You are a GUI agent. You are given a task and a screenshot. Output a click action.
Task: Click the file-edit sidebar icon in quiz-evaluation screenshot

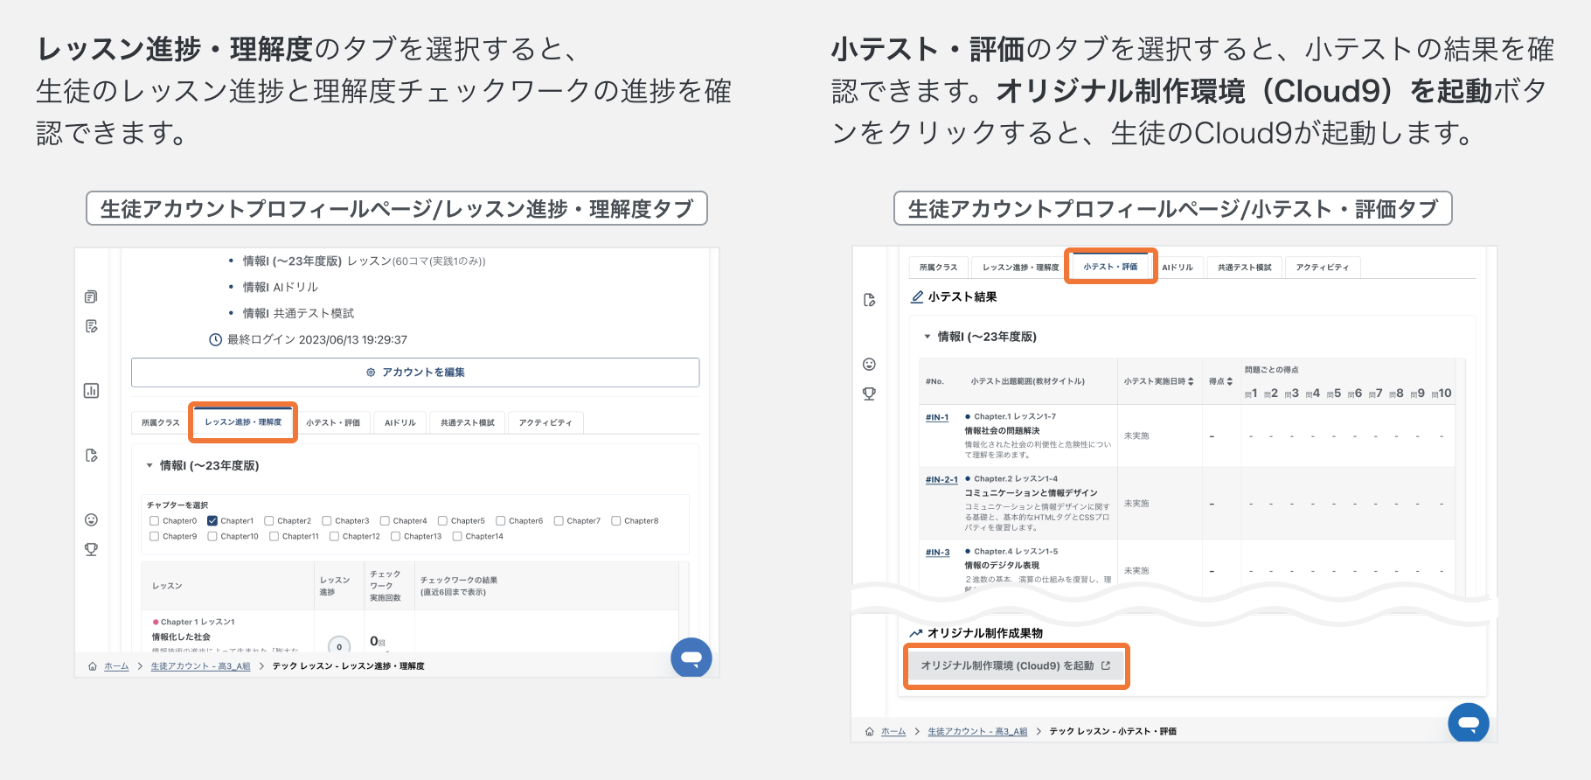[869, 300]
